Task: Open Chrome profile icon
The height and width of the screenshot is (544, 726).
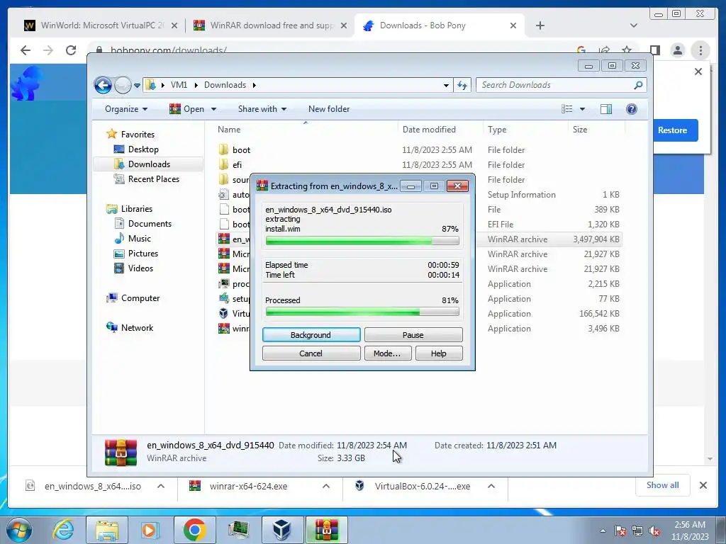Action: click(677, 50)
